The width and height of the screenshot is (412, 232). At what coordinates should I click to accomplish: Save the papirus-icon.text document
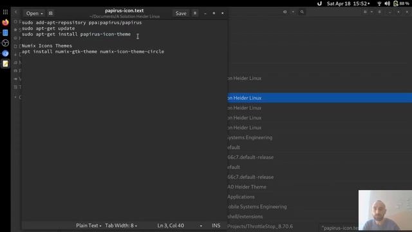tap(181, 13)
